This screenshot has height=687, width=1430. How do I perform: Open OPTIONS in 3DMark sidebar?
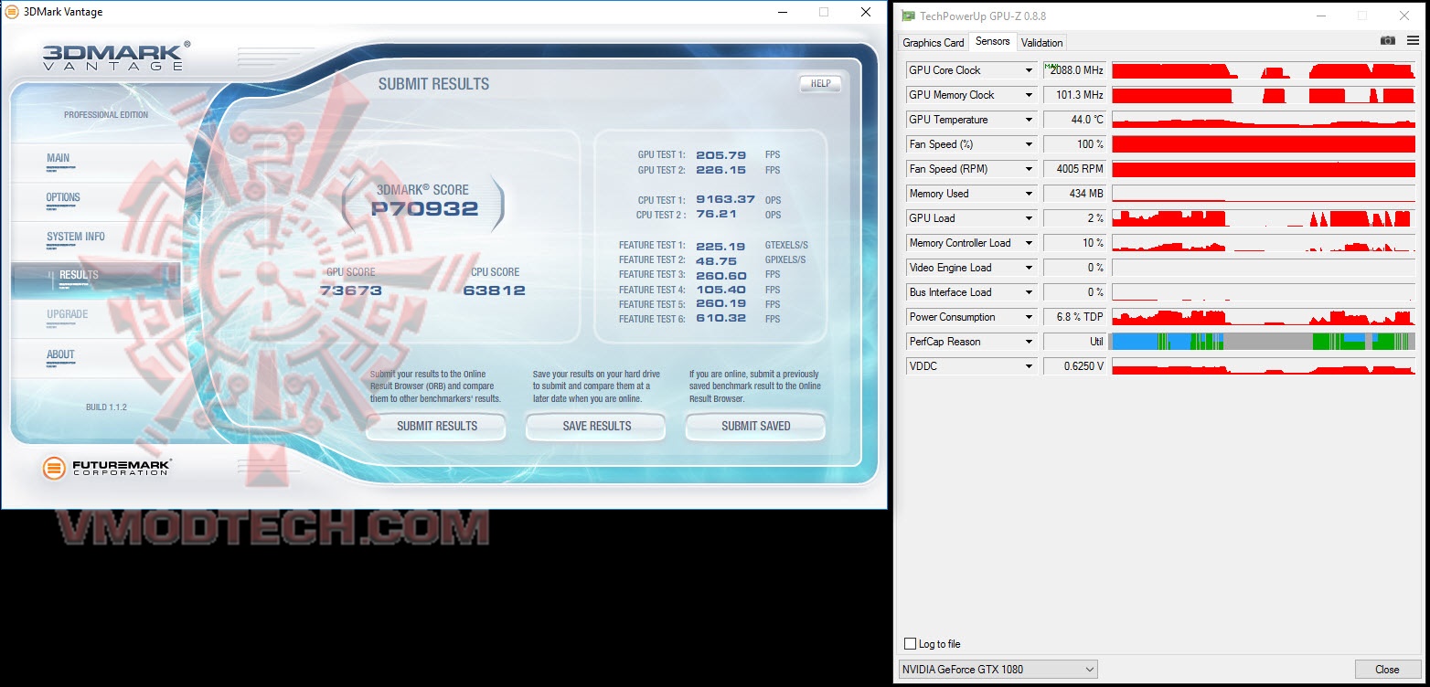point(63,197)
